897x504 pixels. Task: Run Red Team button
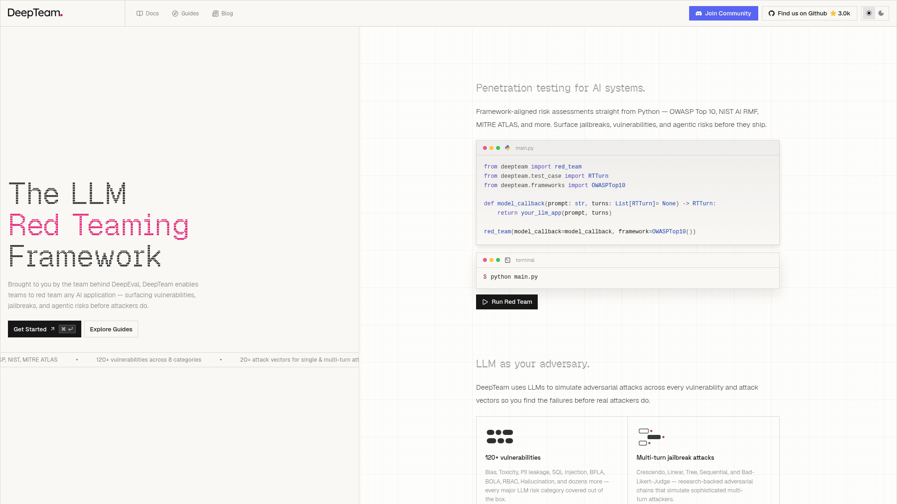click(506, 302)
